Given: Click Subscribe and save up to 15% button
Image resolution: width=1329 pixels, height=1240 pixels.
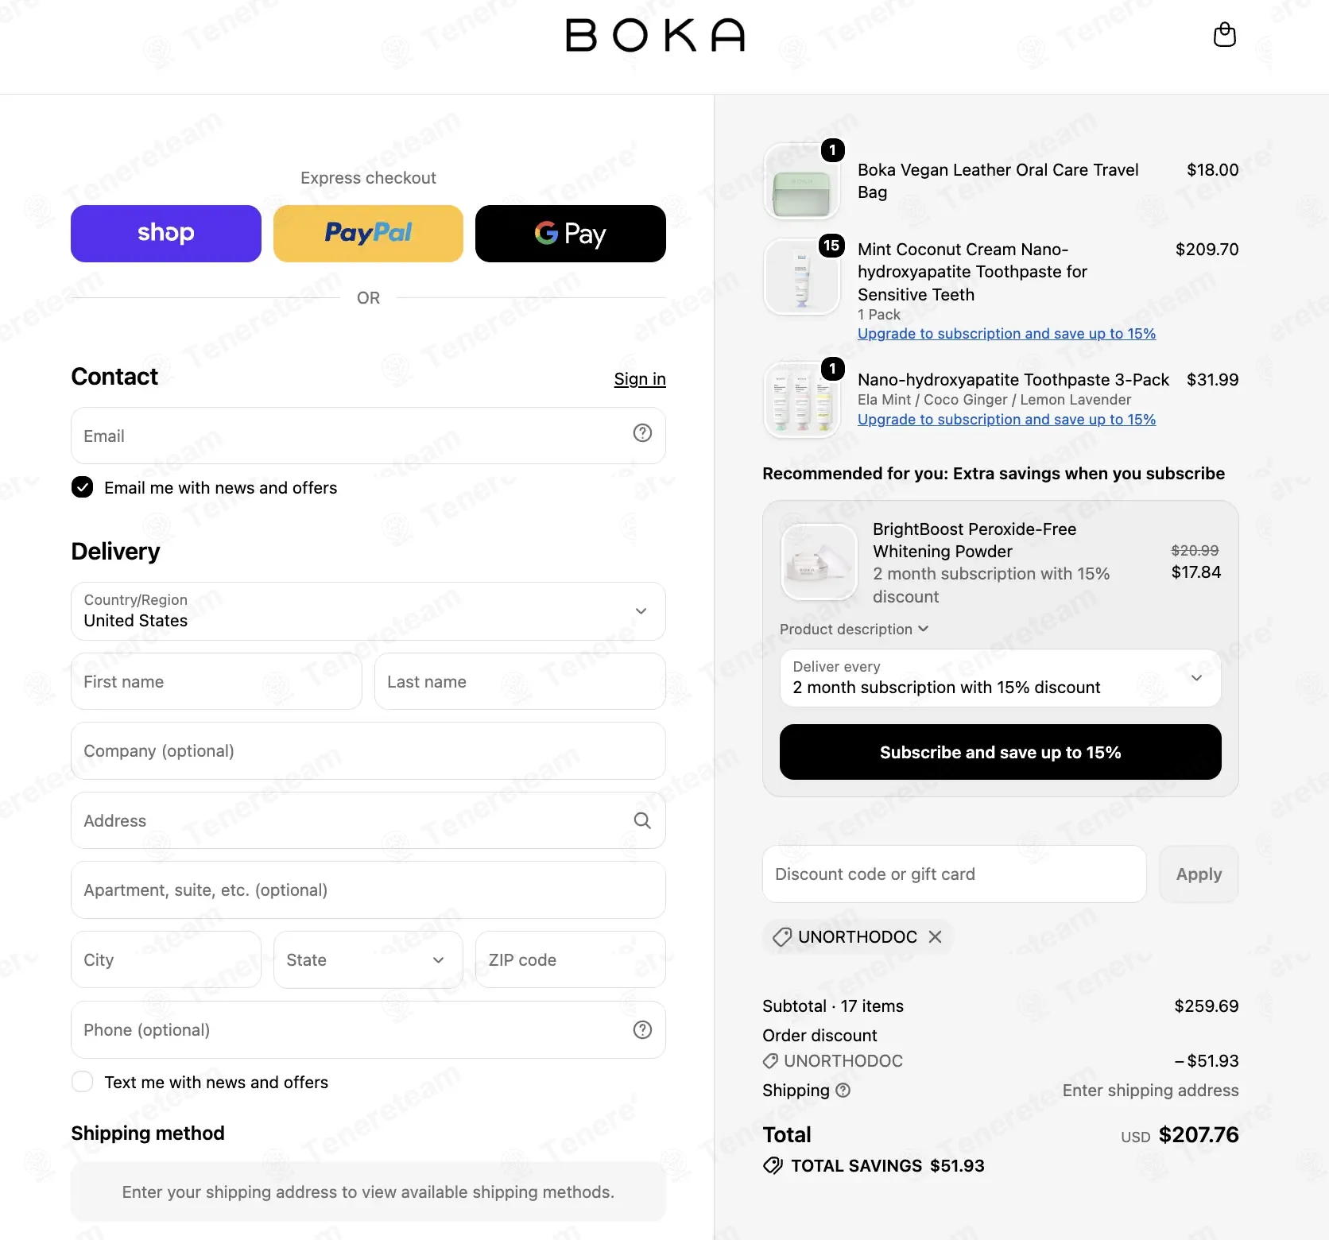Looking at the screenshot, I should click(1000, 752).
